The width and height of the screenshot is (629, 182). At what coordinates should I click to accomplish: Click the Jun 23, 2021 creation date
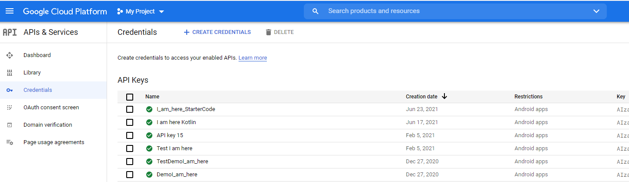422,109
